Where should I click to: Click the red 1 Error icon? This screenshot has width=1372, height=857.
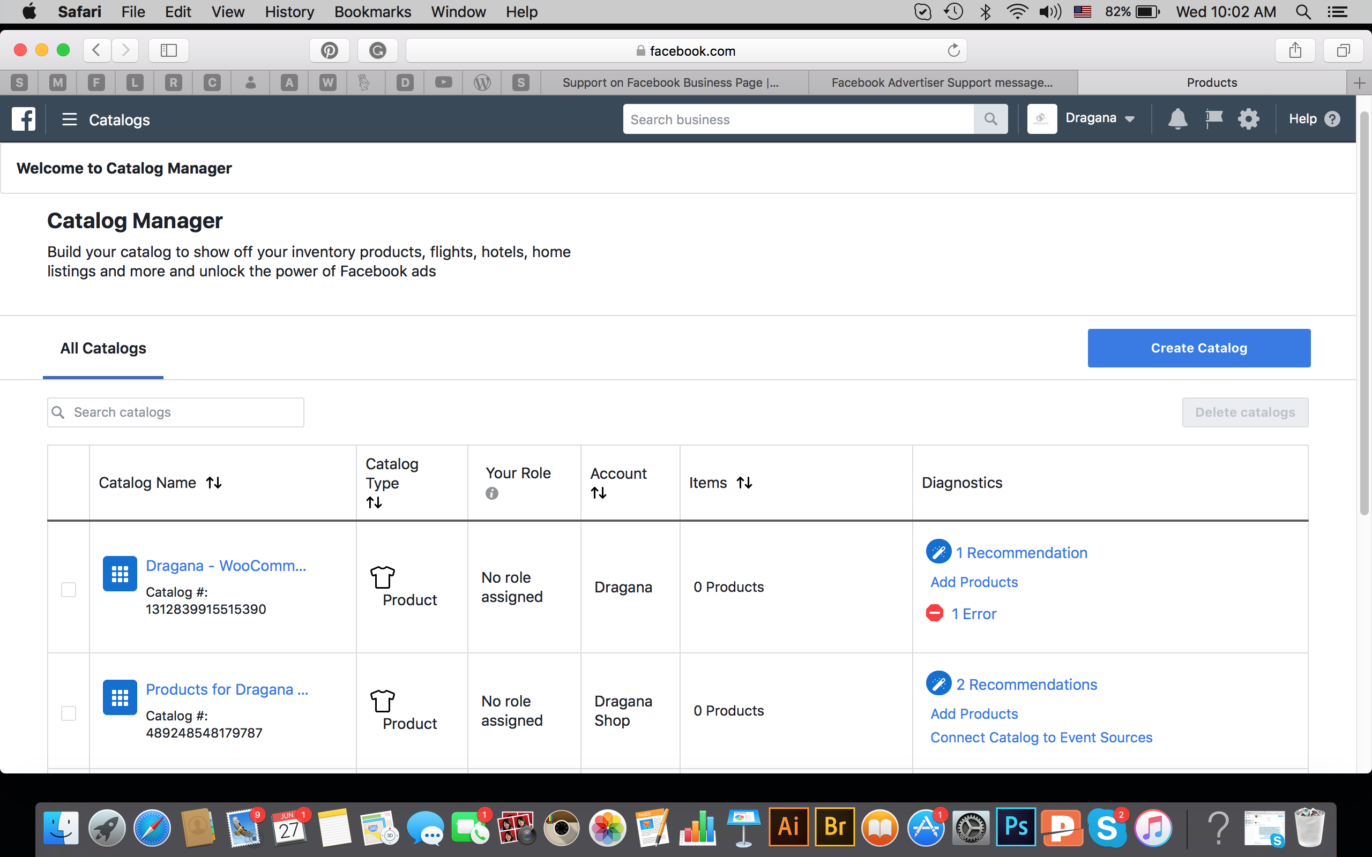click(934, 613)
